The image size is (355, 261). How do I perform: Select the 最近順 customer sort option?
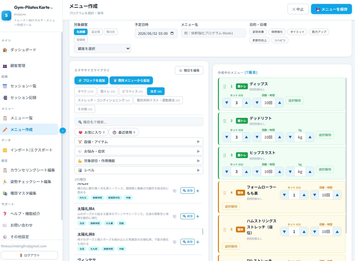click(x=96, y=32)
